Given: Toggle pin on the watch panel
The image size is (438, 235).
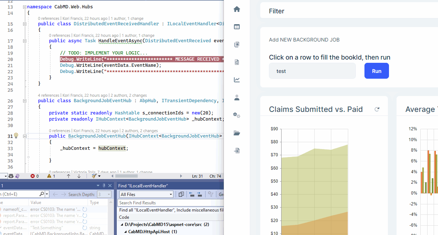Looking at the screenshot, I should pyautogui.click(x=104, y=186).
